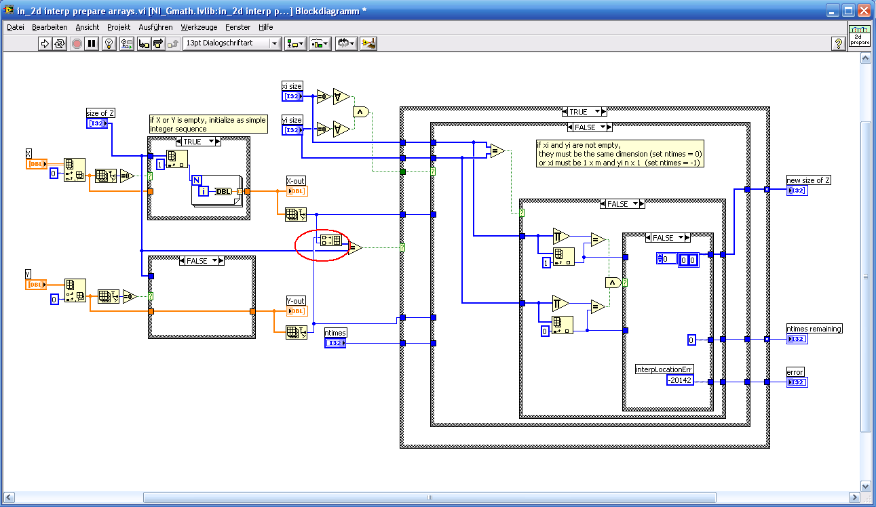The width and height of the screenshot is (876, 507).
Task: Click the Run Continuously button
Action: pos(60,43)
